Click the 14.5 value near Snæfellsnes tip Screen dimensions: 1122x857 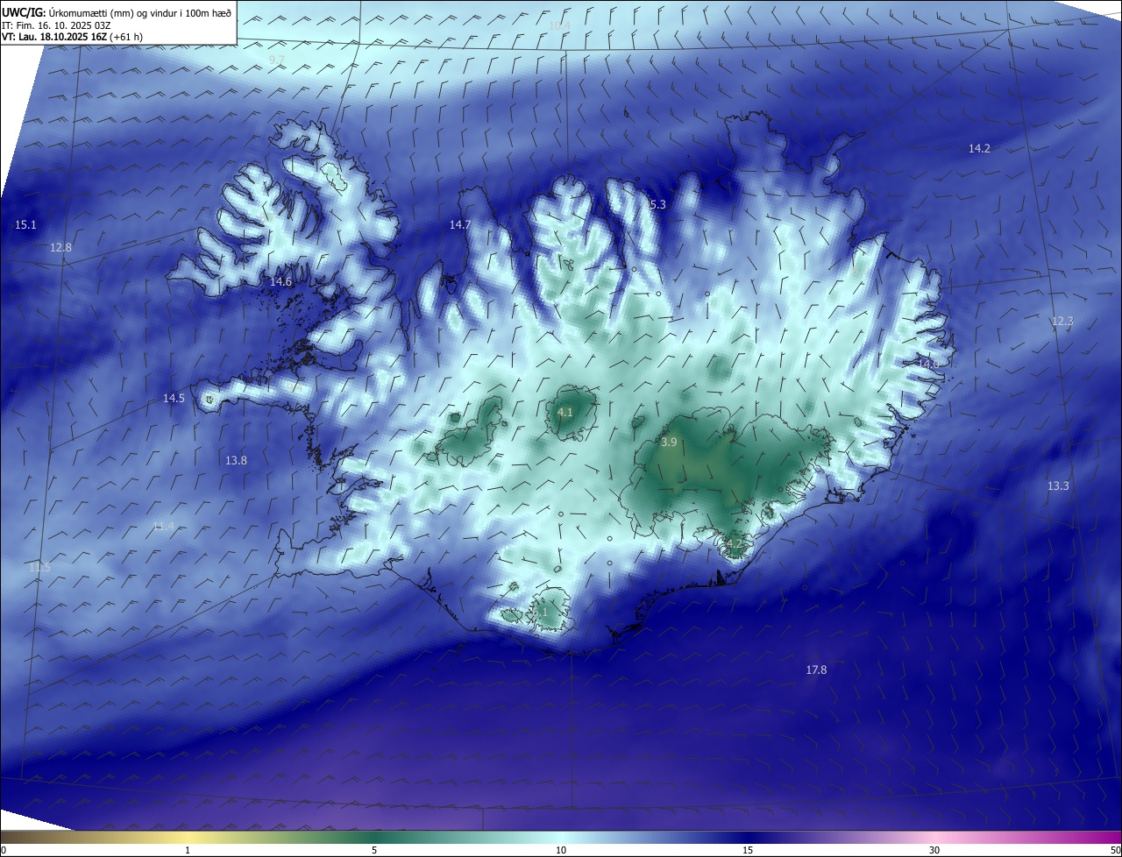[x=174, y=399]
